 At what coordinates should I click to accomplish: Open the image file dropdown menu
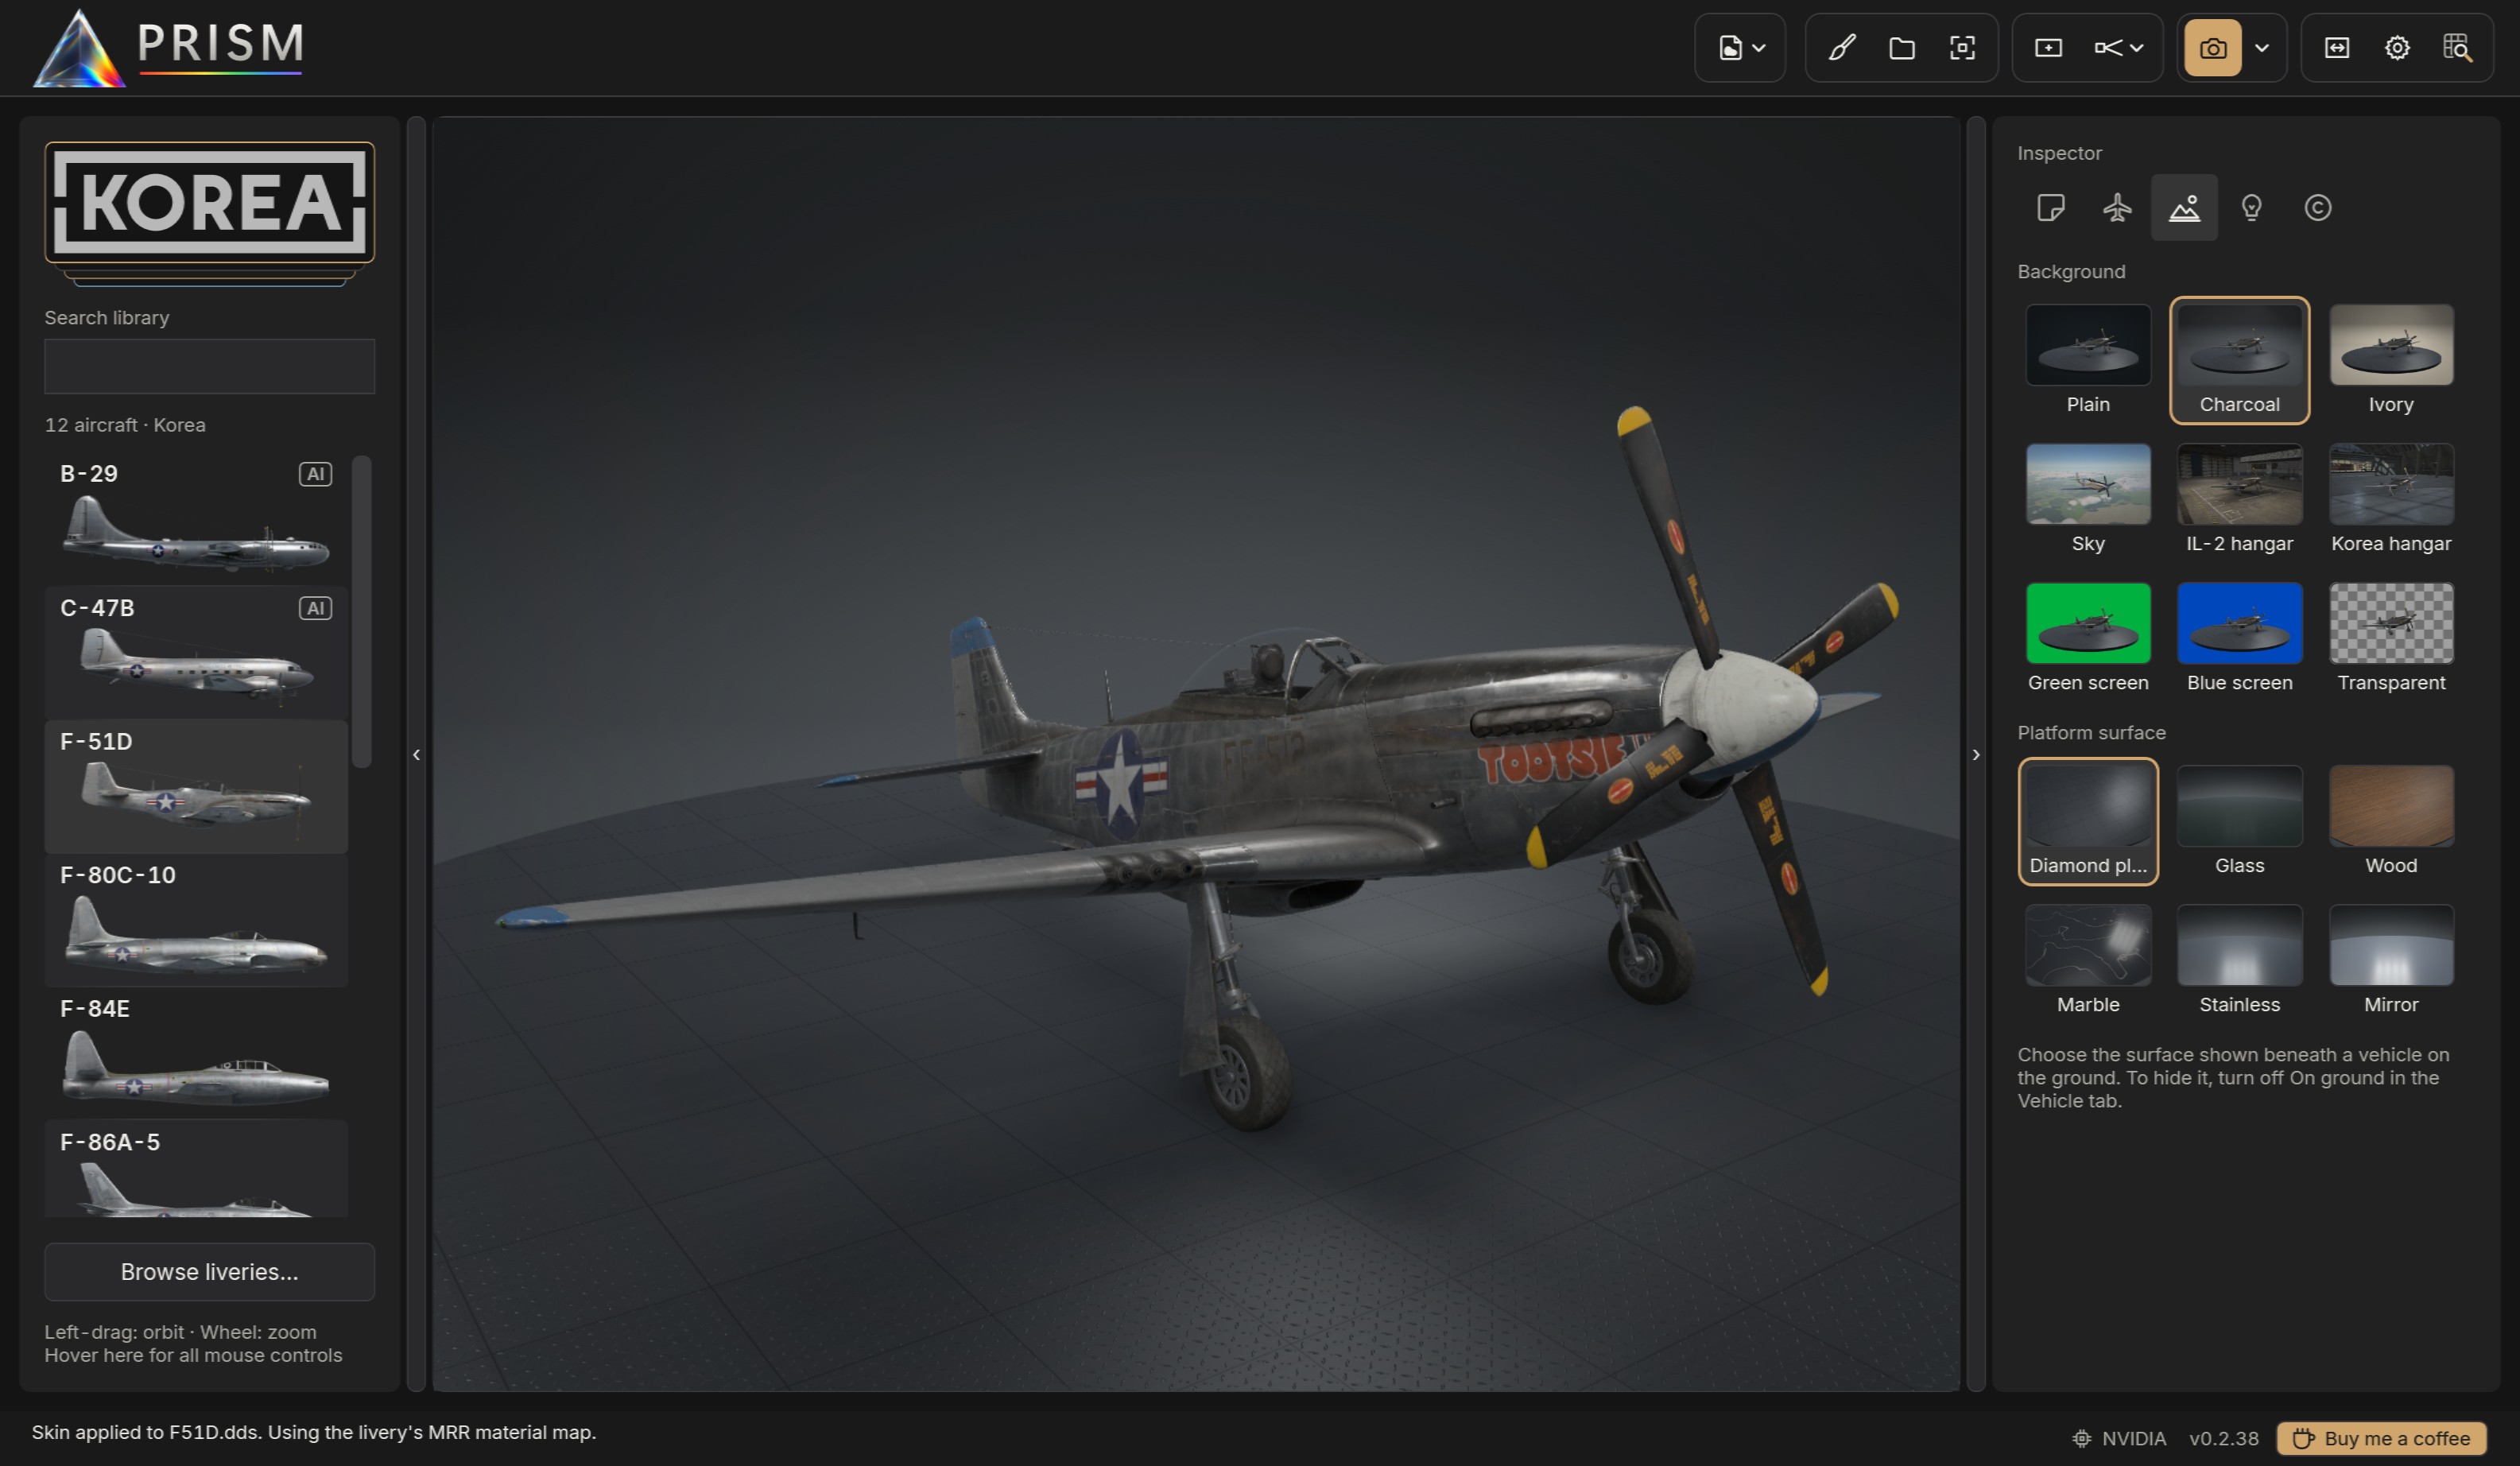(1740, 48)
